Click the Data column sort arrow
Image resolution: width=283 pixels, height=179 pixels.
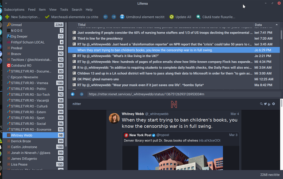click(x=277, y=25)
